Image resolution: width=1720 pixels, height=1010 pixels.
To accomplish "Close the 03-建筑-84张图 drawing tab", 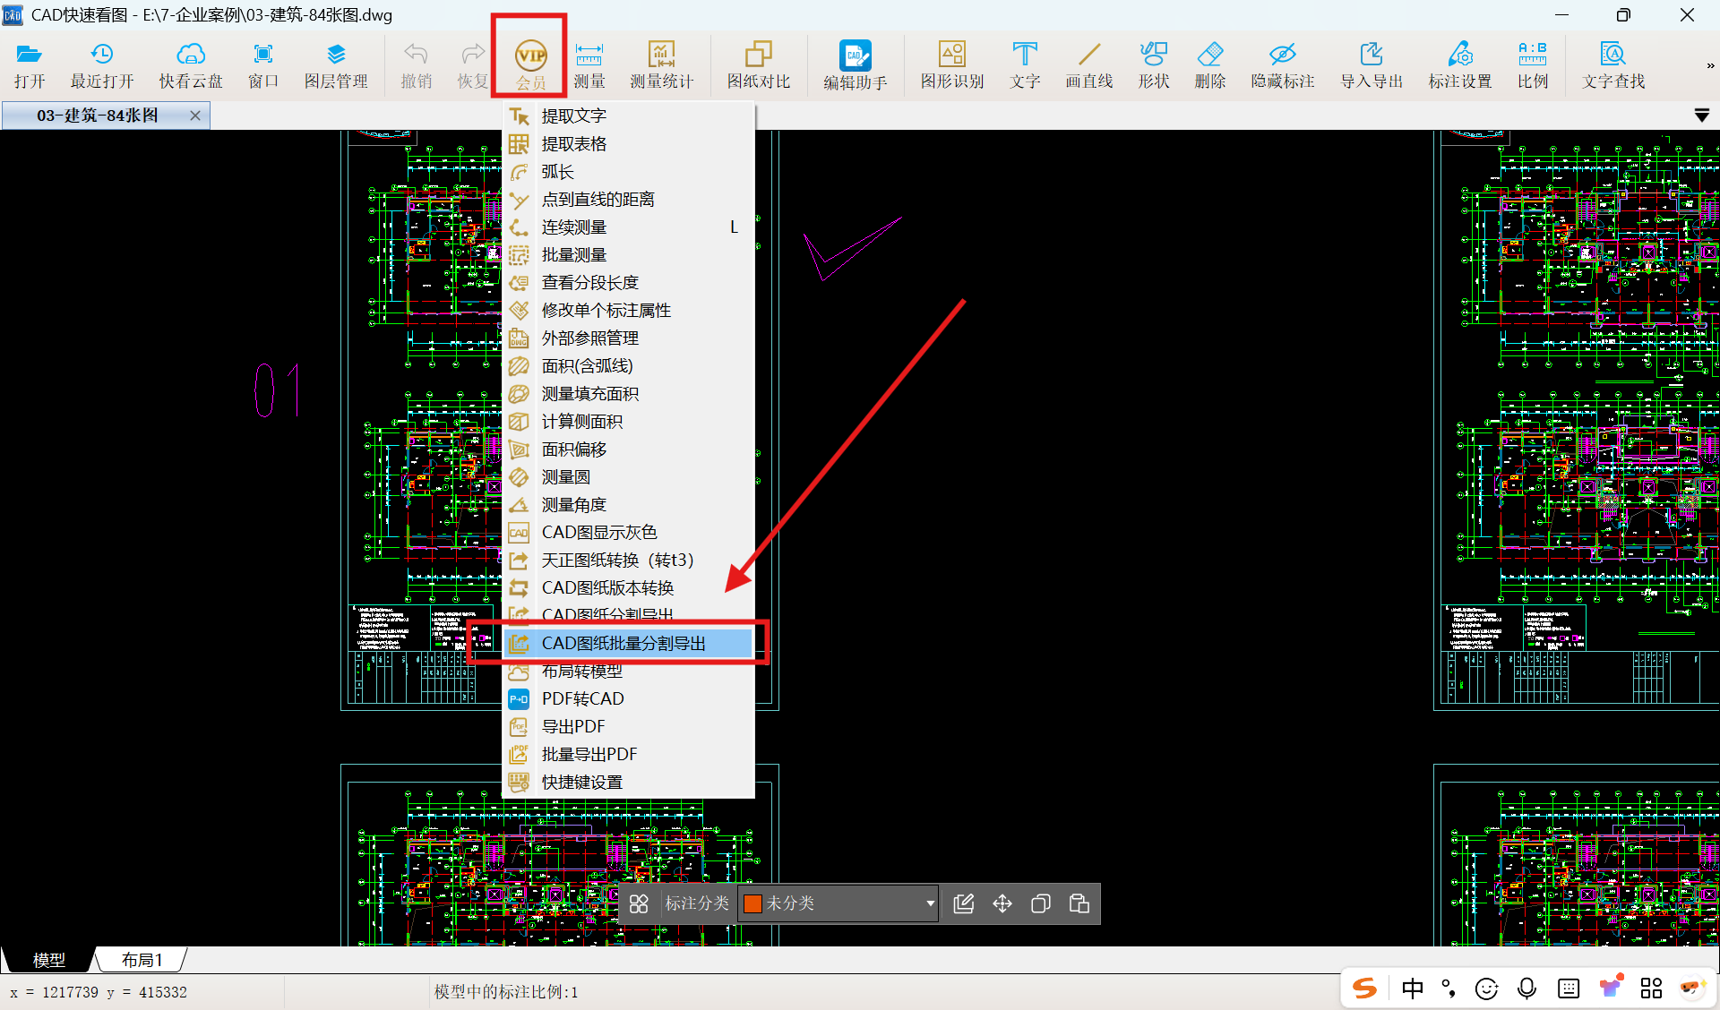I will pyautogui.click(x=195, y=116).
